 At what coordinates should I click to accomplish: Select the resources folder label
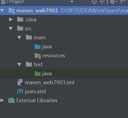point(54,56)
